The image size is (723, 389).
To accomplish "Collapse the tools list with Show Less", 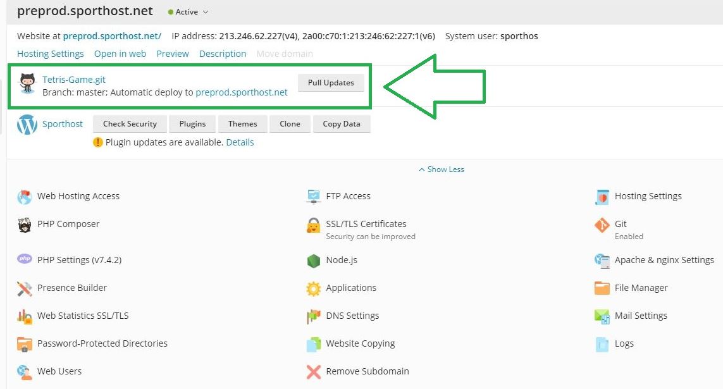I will [x=442, y=170].
